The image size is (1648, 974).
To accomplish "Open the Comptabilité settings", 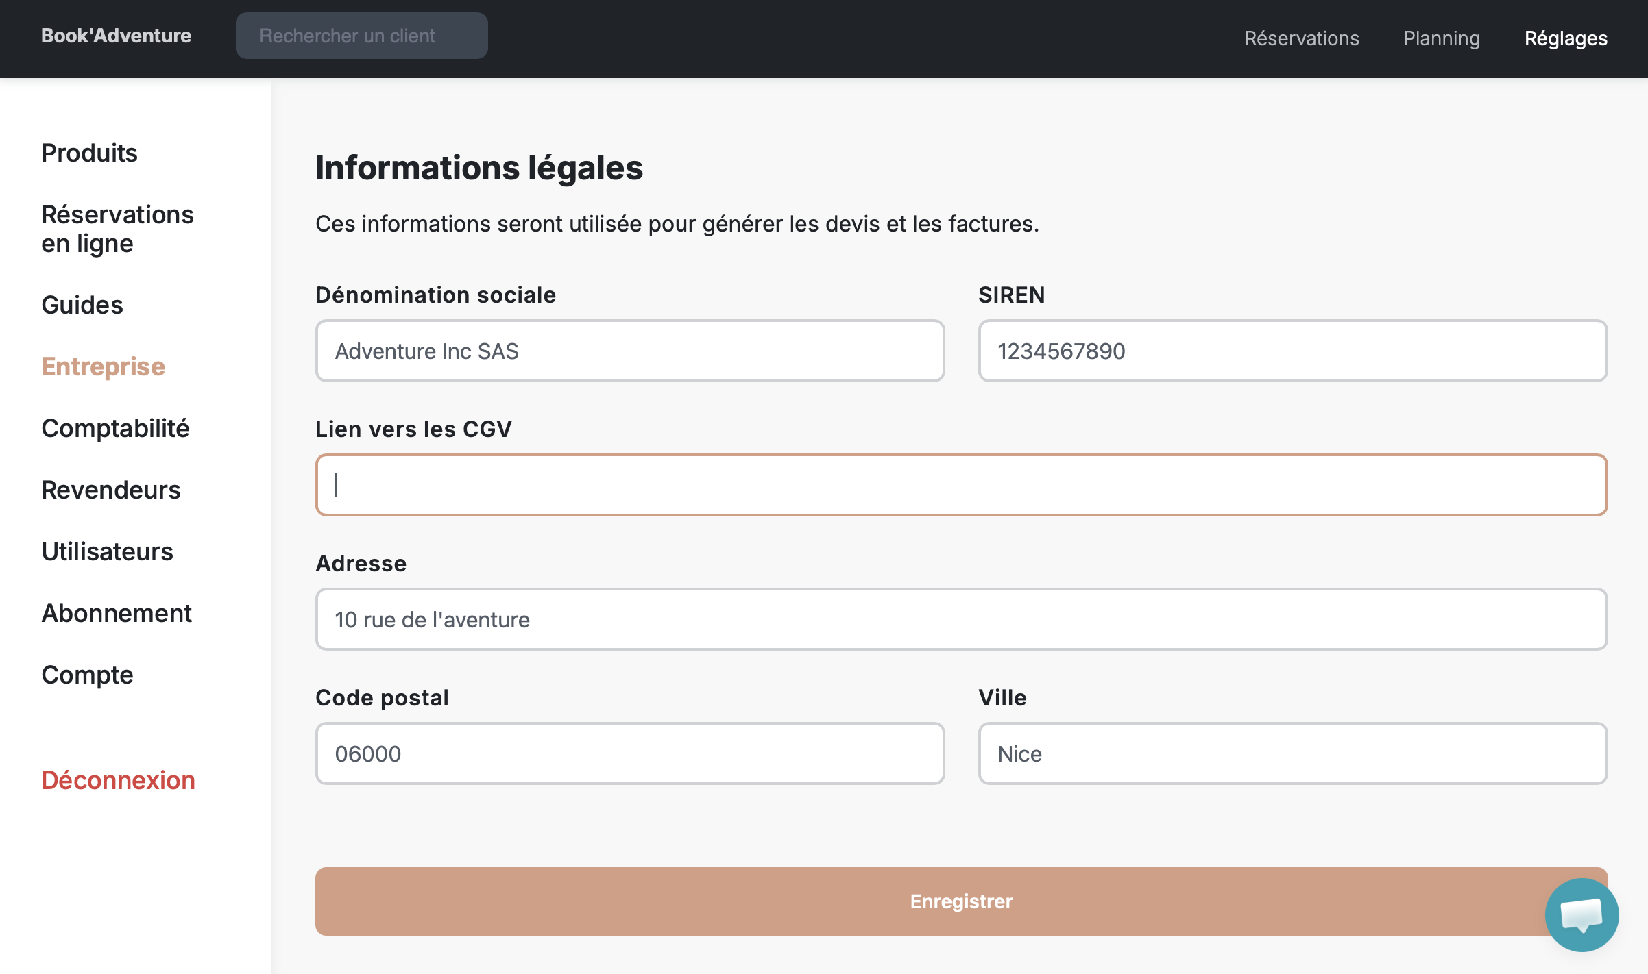I will (x=115, y=428).
